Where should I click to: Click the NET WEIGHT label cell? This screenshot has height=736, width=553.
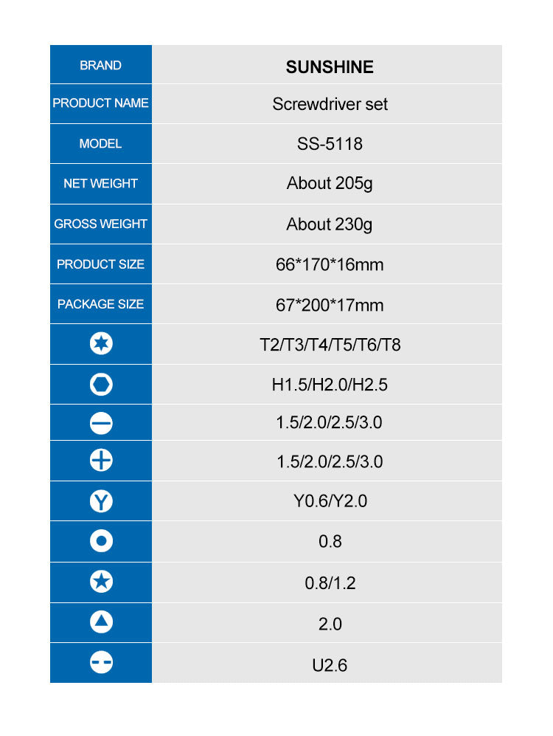(101, 183)
